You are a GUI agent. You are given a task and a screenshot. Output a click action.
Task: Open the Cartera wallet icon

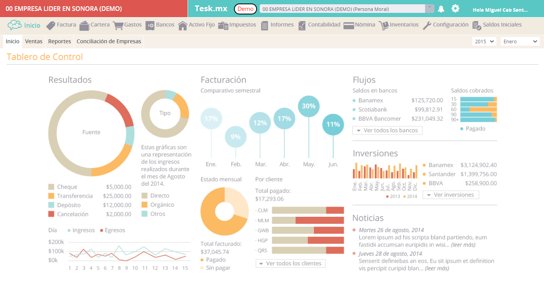[84, 26]
